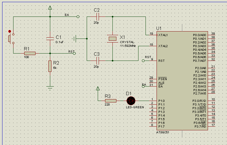Click the RST terminal at pin 9
This screenshot has width=227, height=145.
tap(143, 61)
